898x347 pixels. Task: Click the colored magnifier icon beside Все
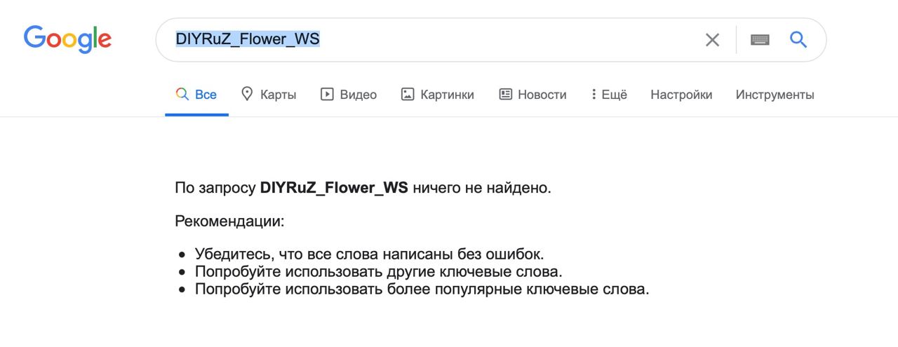[x=182, y=95]
